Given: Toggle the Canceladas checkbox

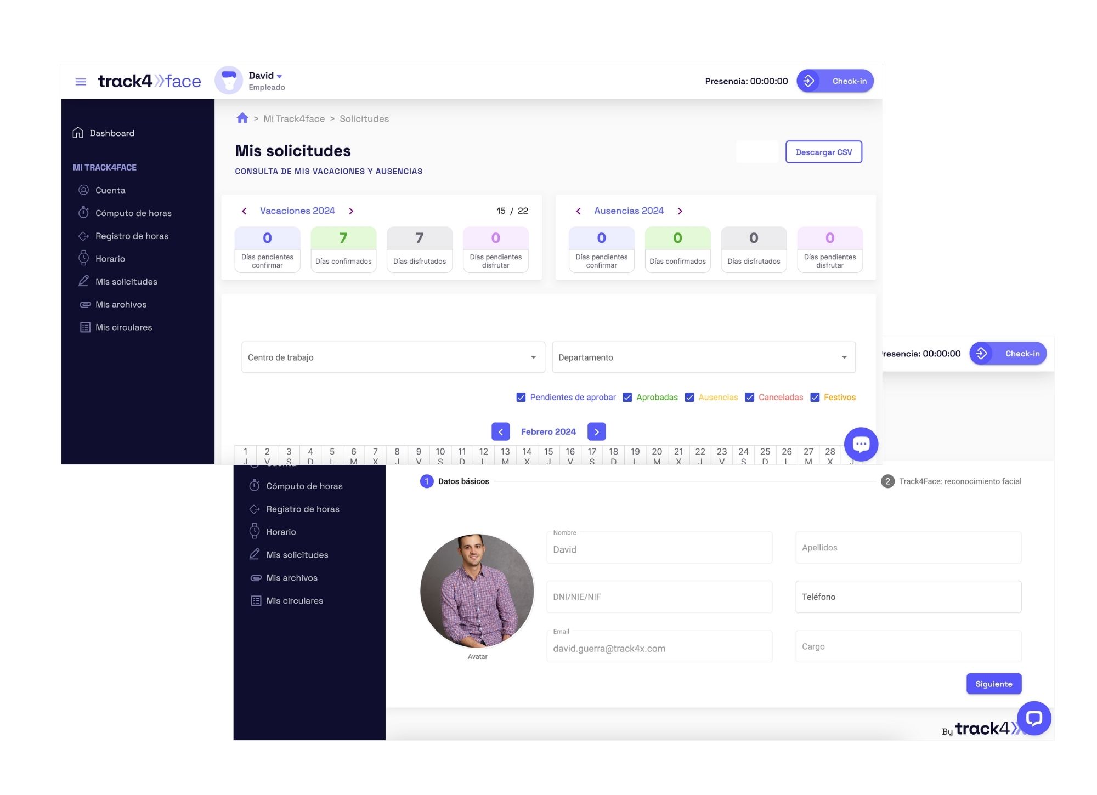Looking at the screenshot, I should coord(749,397).
